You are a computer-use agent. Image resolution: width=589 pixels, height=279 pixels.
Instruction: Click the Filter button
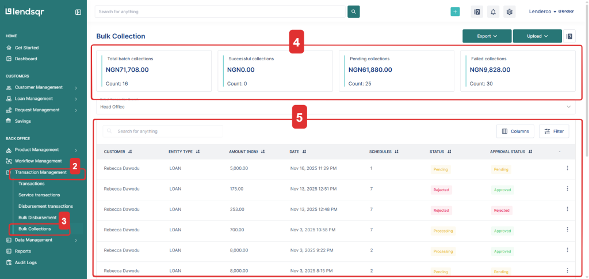554,131
